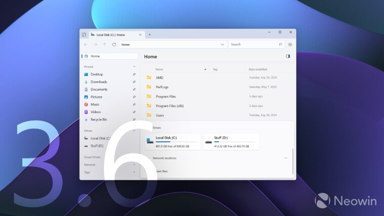
Task: Sort by the Name column header
Action: [x=159, y=70]
